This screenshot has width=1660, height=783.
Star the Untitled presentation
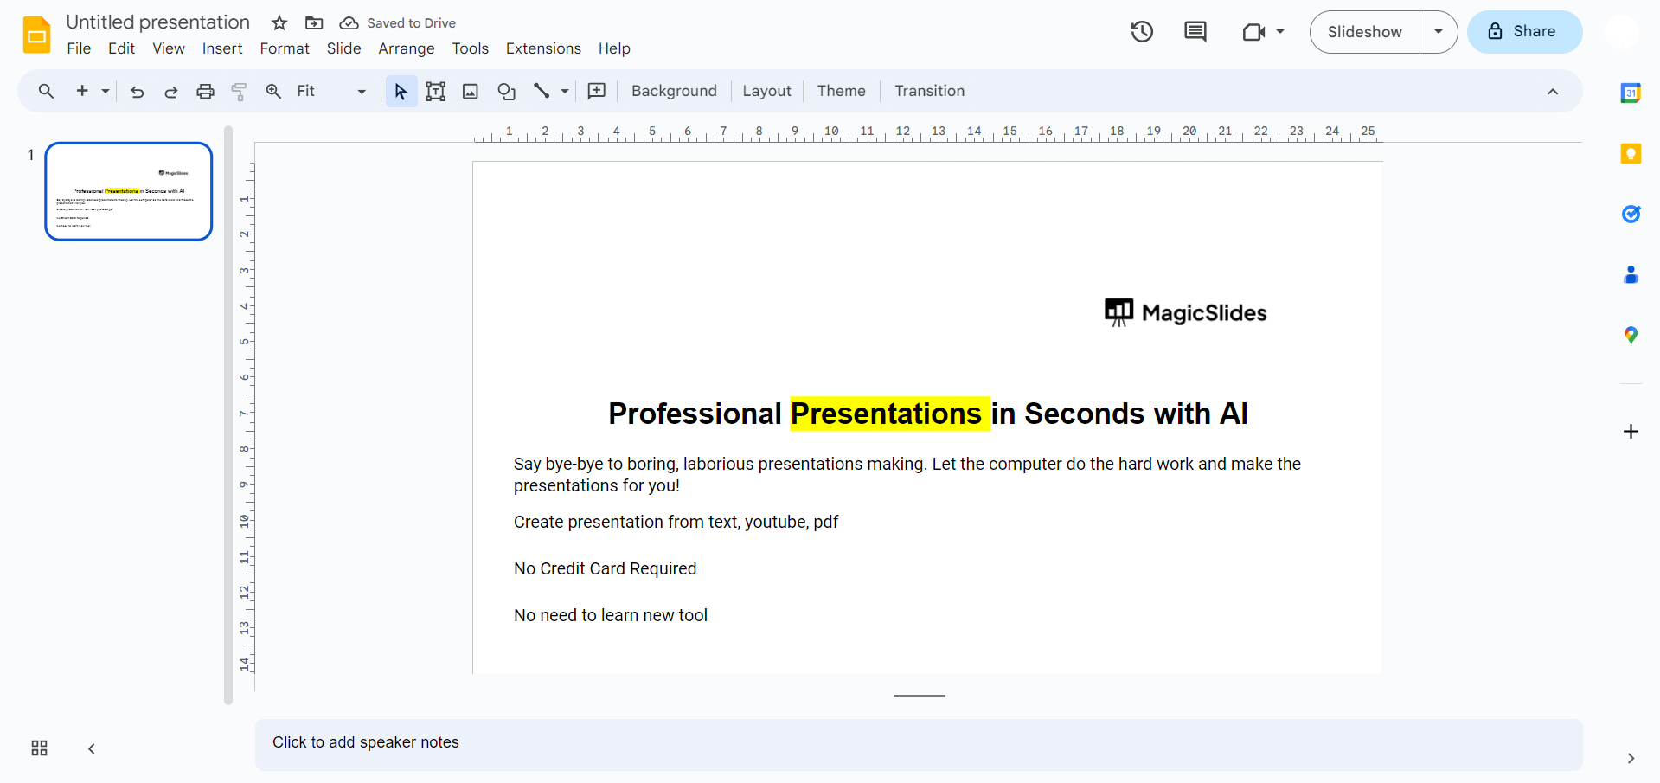(279, 23)
